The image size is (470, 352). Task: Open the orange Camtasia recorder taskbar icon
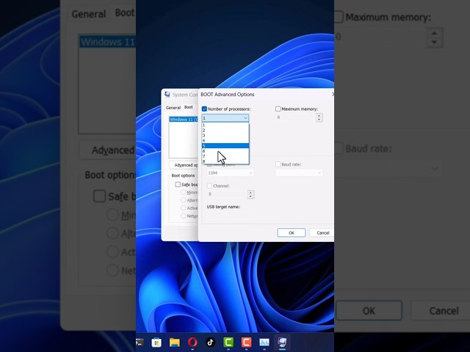(x=246, y=342)
